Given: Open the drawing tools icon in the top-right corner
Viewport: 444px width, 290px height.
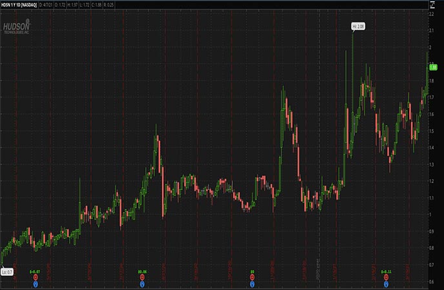Looking at the screenshot, I should coord(432,5).
